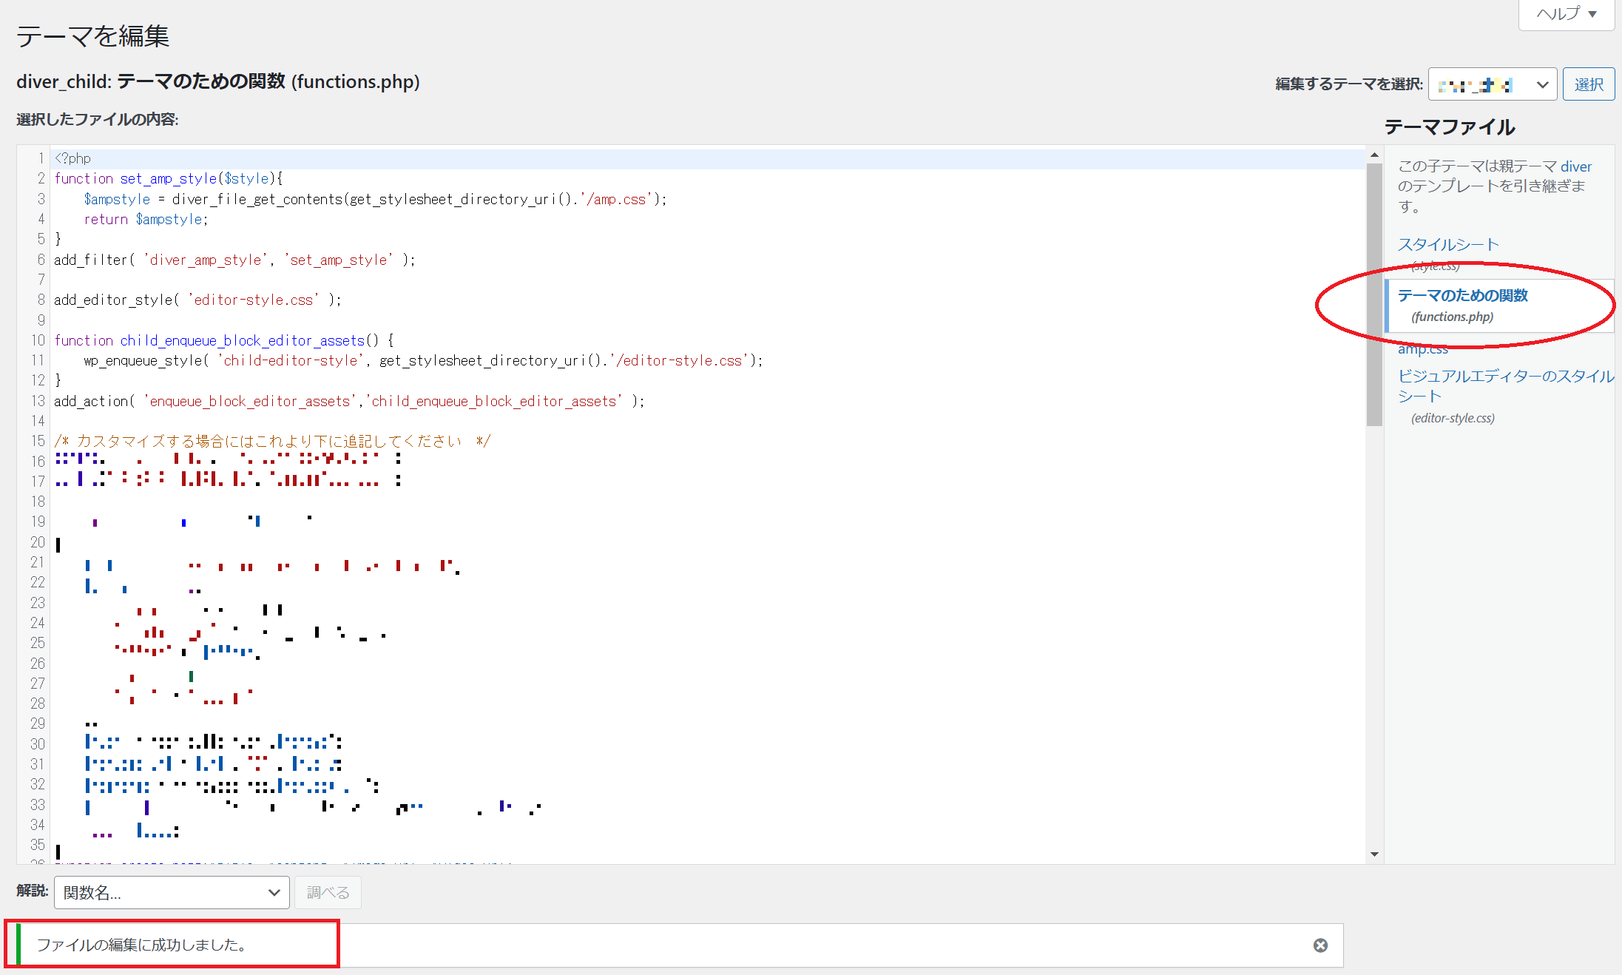Click the success message text
The height and width of the screenshot is (975, 1622).
click(141, 945)
